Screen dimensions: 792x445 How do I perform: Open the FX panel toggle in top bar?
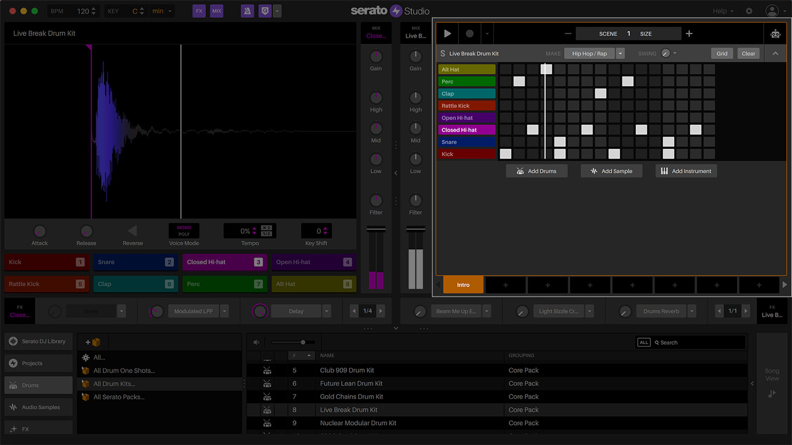click(x=199, y=11)
